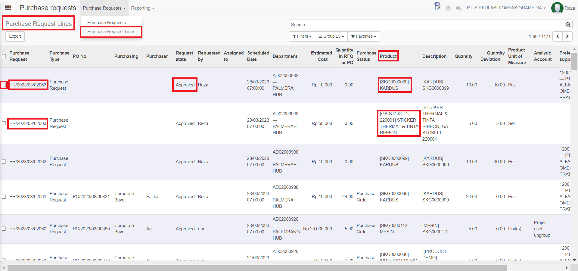
Task: Click the vertical scrollbar thumb
Action: click(x=574, y=61)
